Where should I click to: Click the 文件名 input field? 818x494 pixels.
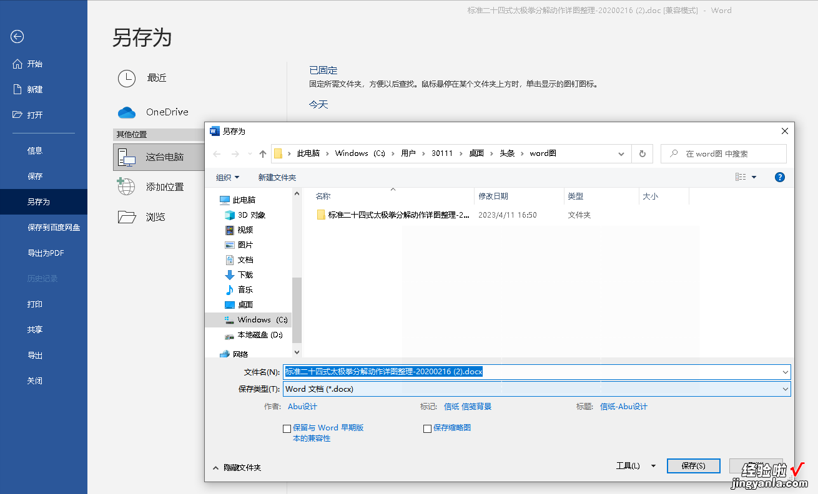click(536, 372)
